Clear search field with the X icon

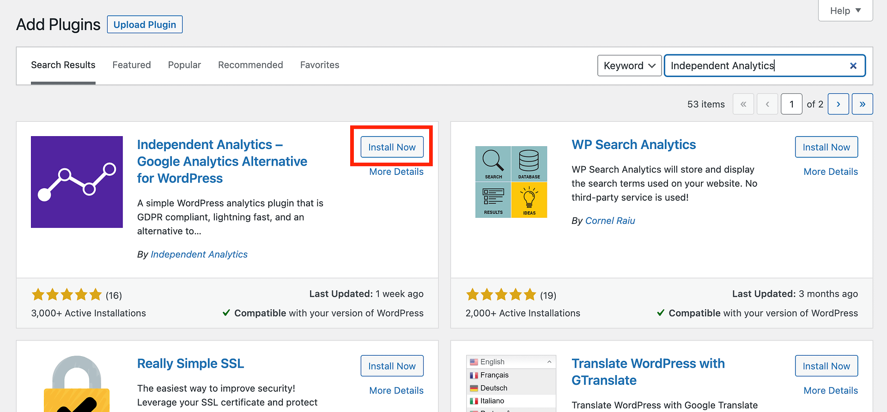pyautogui.click(x=853, y=66)
